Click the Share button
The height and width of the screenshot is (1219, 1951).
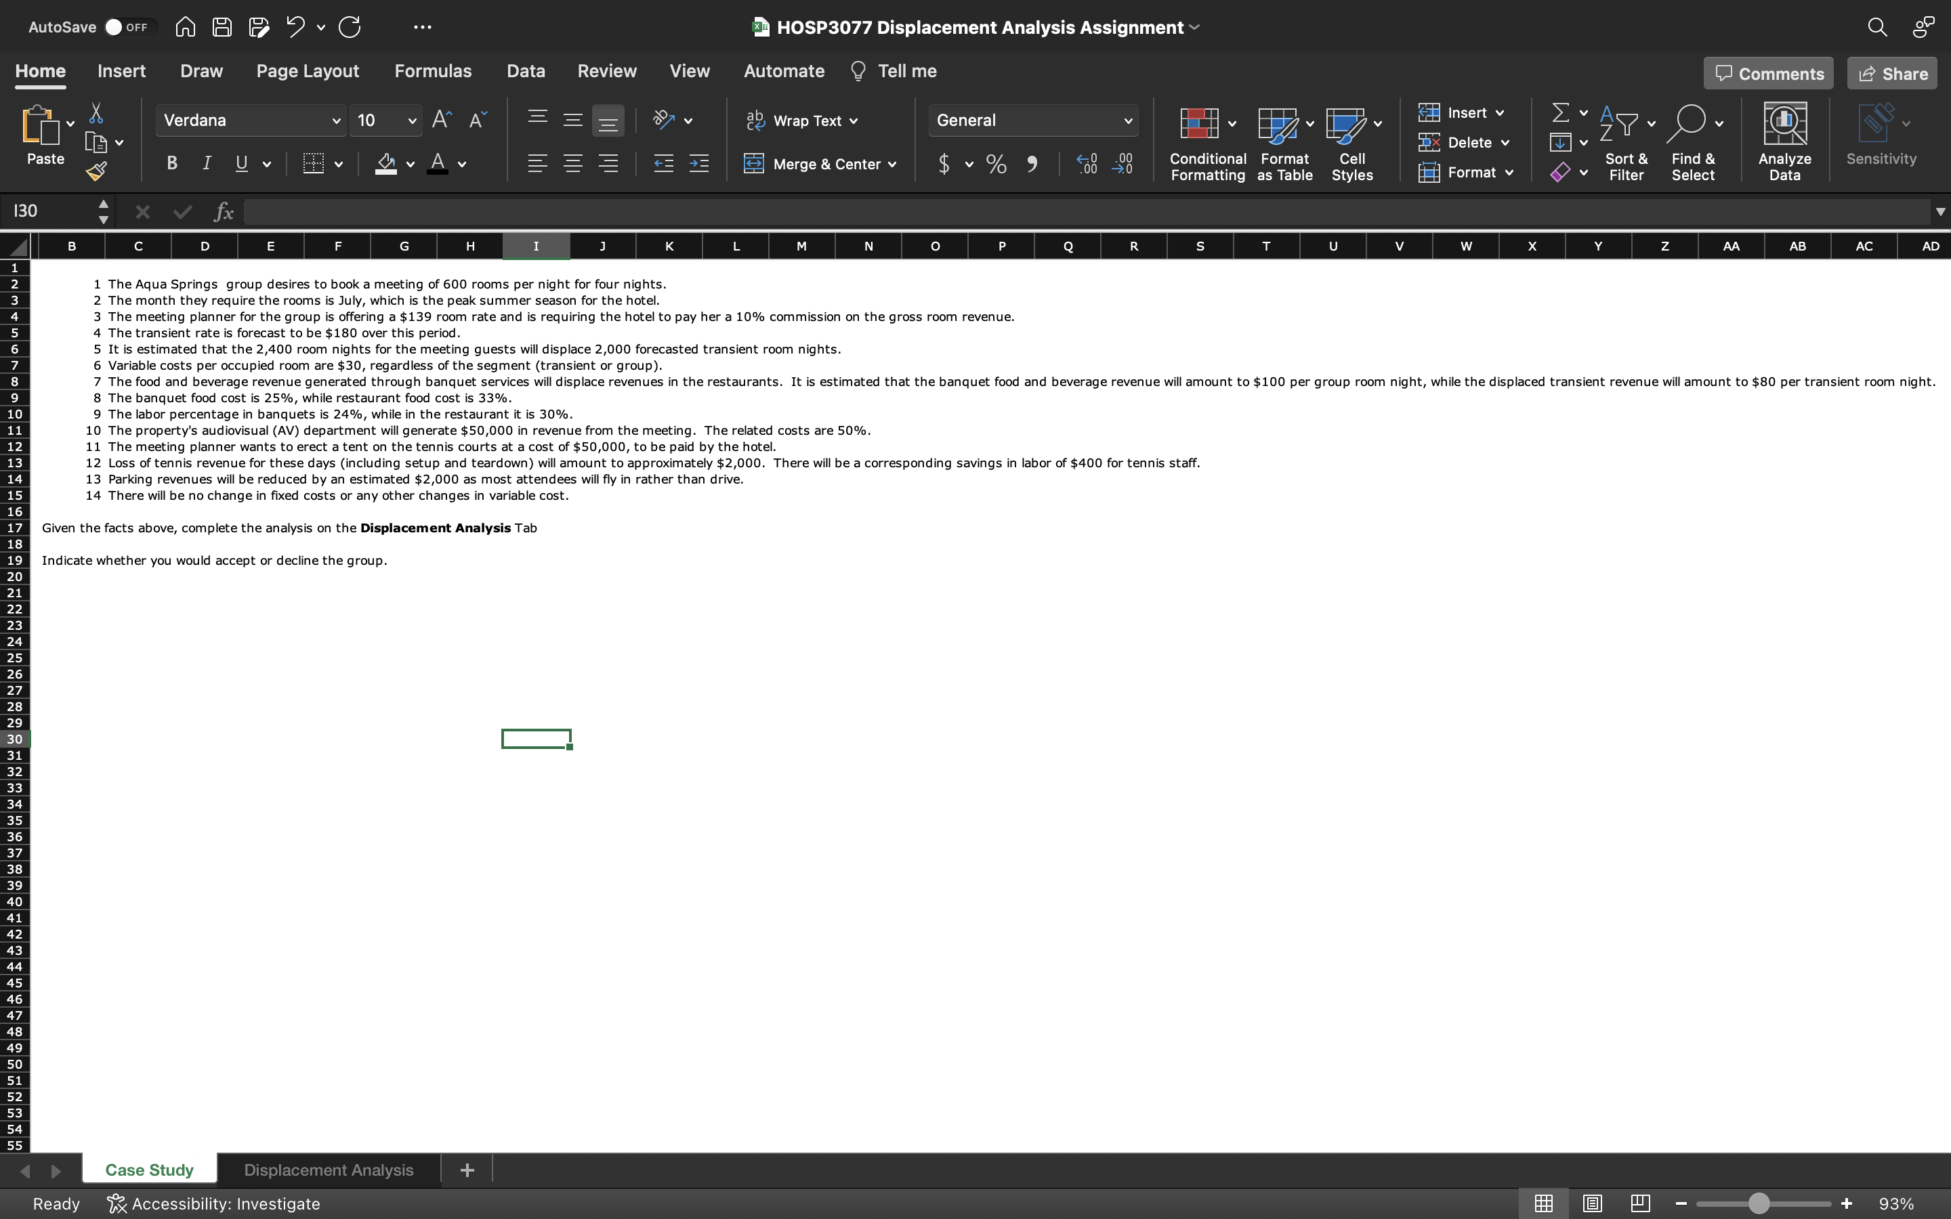(x=1891, y=72)
